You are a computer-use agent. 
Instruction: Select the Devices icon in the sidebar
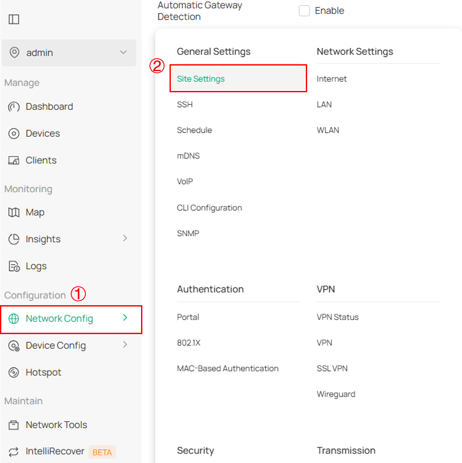point(14,133)
